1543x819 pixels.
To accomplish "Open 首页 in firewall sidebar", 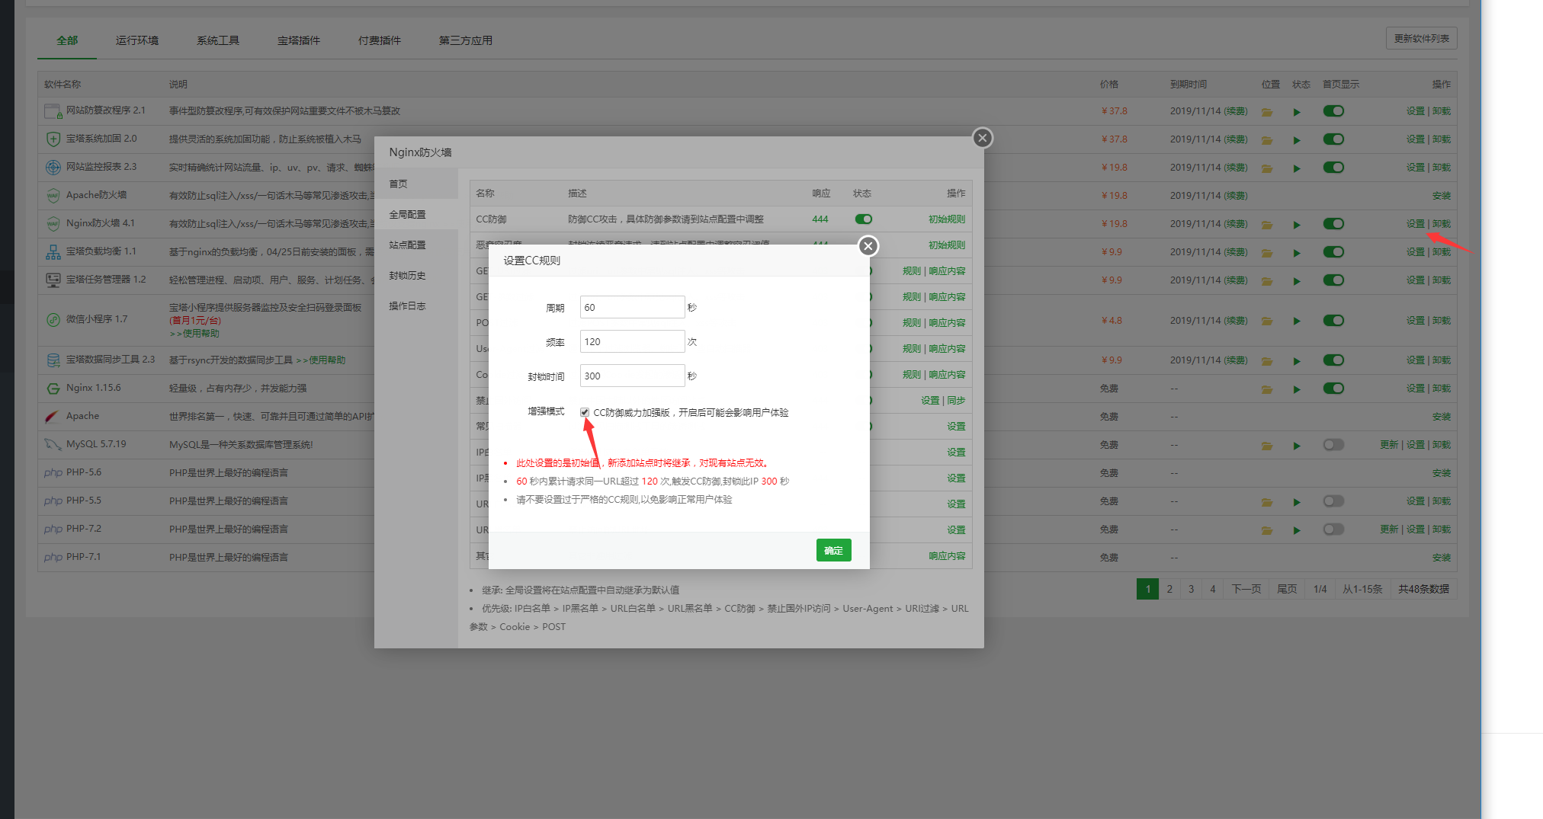I will 416,184.
